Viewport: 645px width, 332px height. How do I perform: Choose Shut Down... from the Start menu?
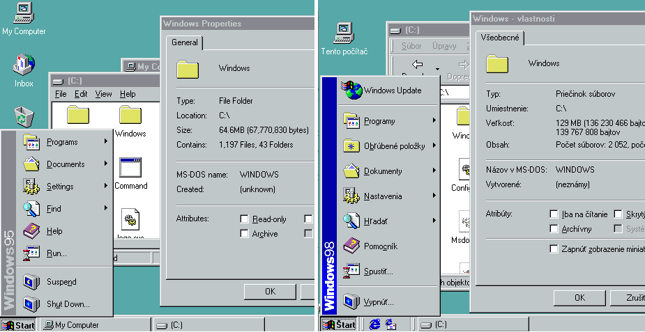coord(68,304)
